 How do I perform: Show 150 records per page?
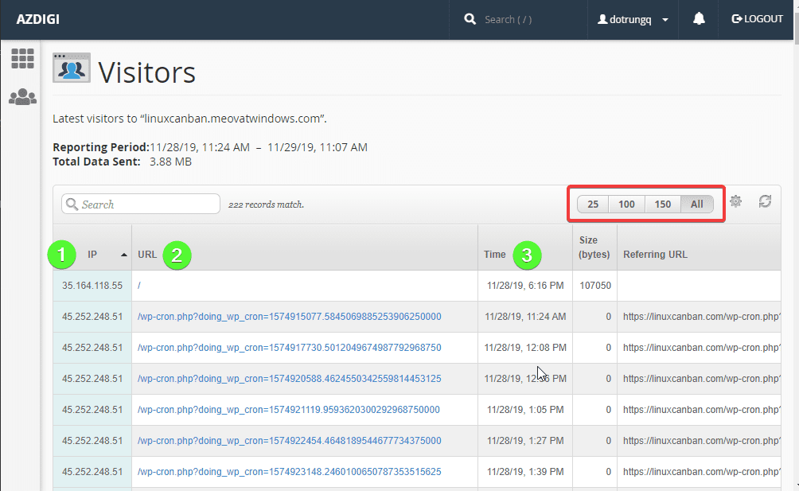(662, 205)
